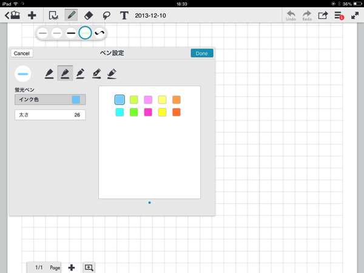
Task: Pick the magenta color swatch
Action: [x=148, y=112]
